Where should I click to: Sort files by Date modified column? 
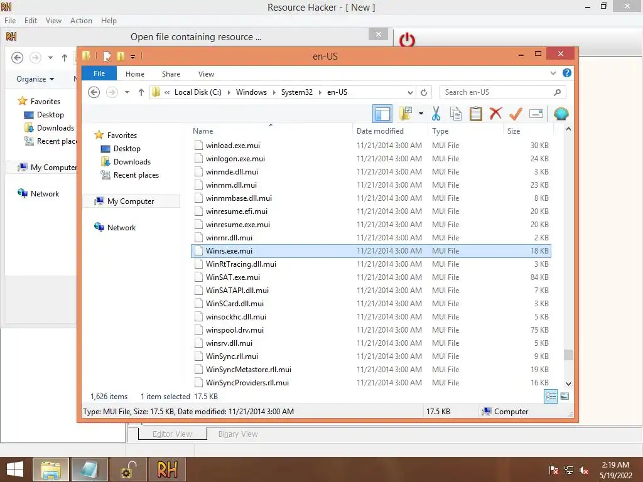click(389, 131)
